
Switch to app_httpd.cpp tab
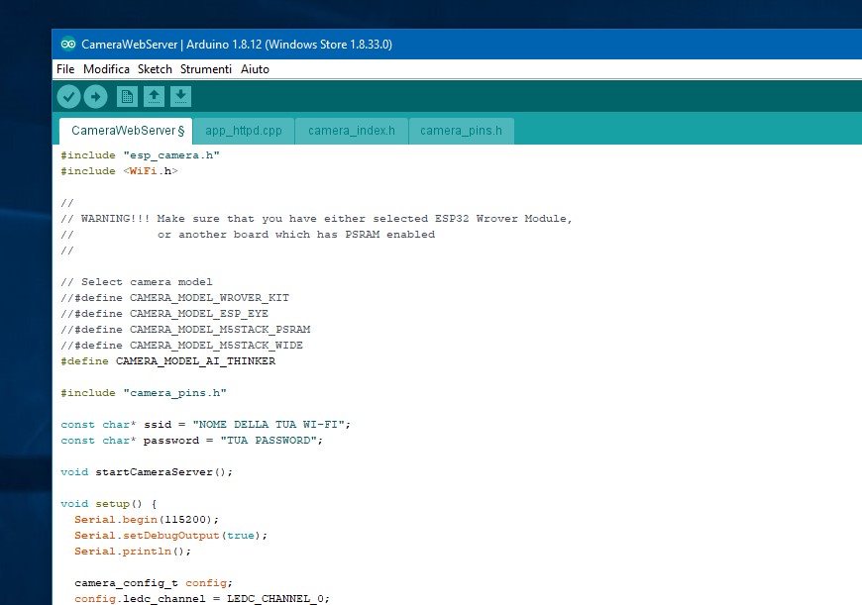[244, 131]
